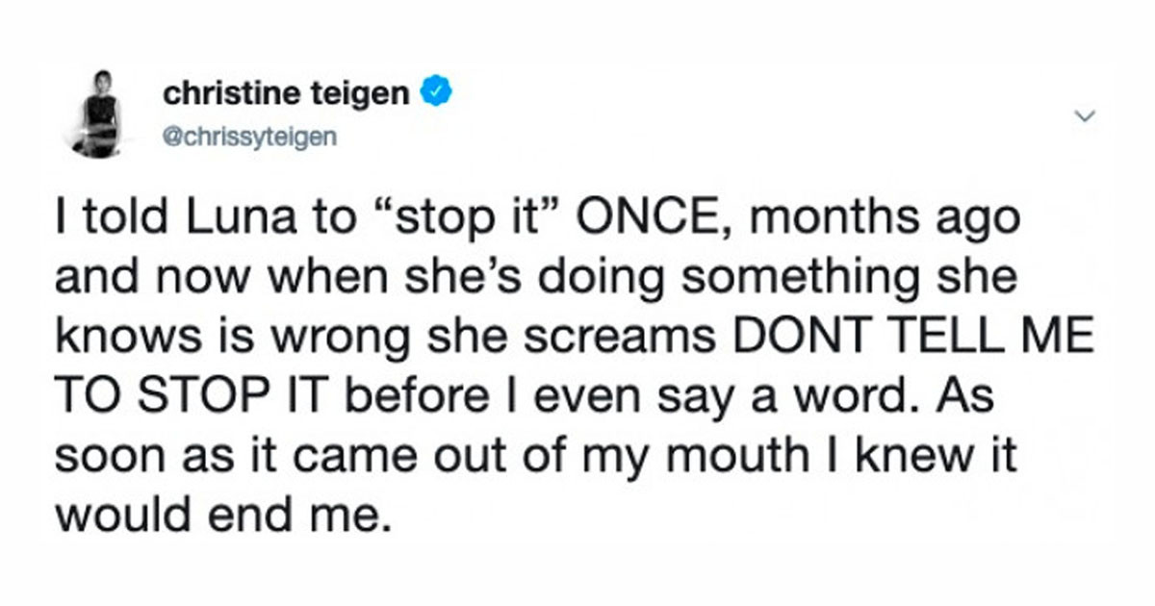Expand the dropdown arrow at top right

(1087, 115)
